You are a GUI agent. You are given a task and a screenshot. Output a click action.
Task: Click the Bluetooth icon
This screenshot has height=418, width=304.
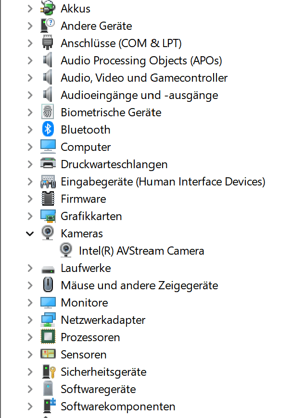[48, 129]
